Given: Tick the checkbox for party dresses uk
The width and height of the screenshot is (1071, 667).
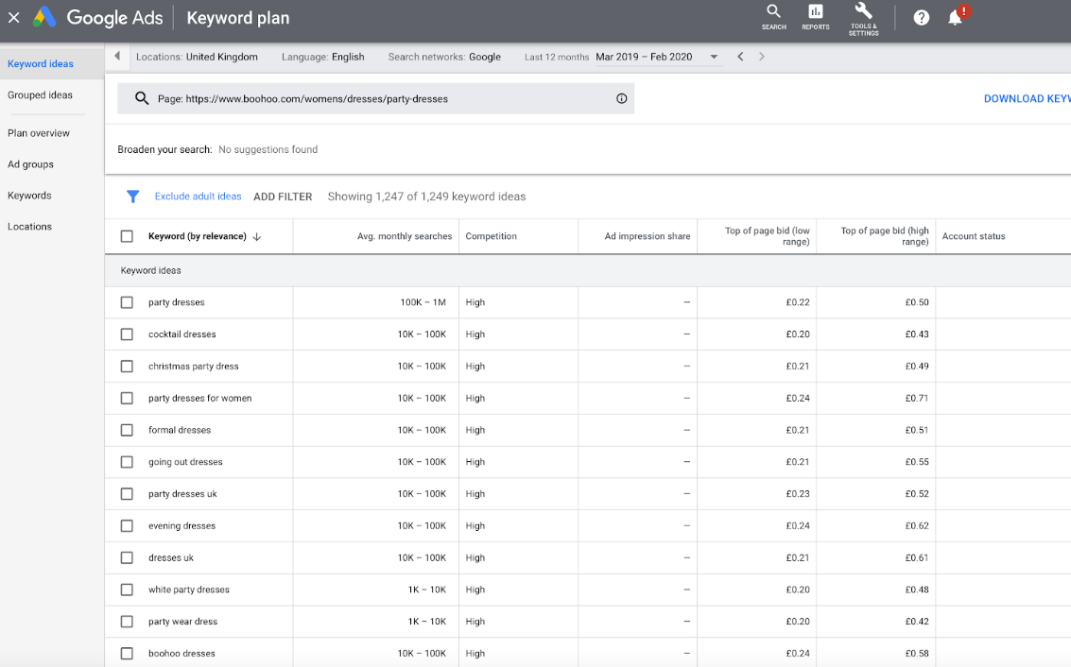Looking at the screenshot, I should click(127, 493).
